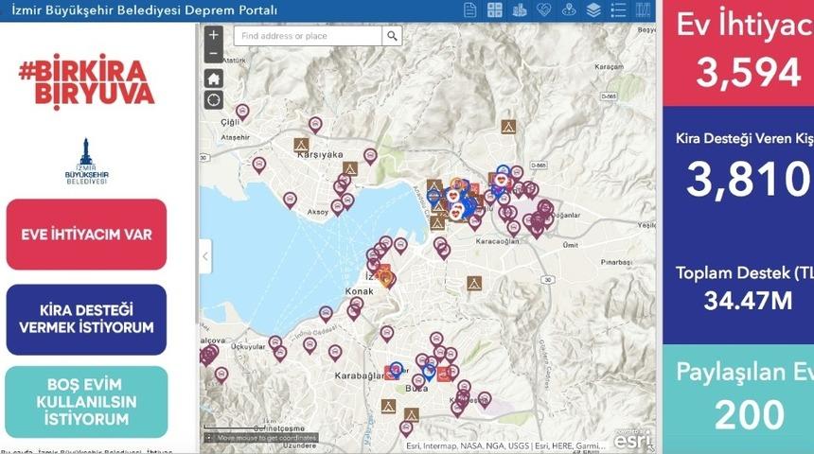
Task: Reset map to default home extent
Action: pyautogui.click(x=214, y=79)
